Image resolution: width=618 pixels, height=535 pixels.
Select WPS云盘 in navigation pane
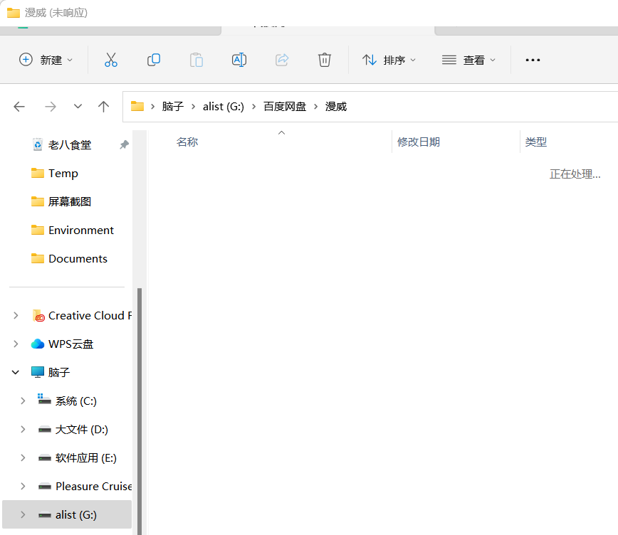tap(70, 344)
